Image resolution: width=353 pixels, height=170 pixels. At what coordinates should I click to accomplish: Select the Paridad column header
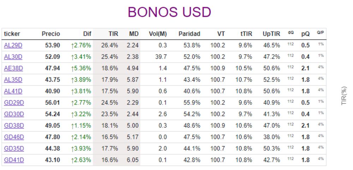pos(189,34)
